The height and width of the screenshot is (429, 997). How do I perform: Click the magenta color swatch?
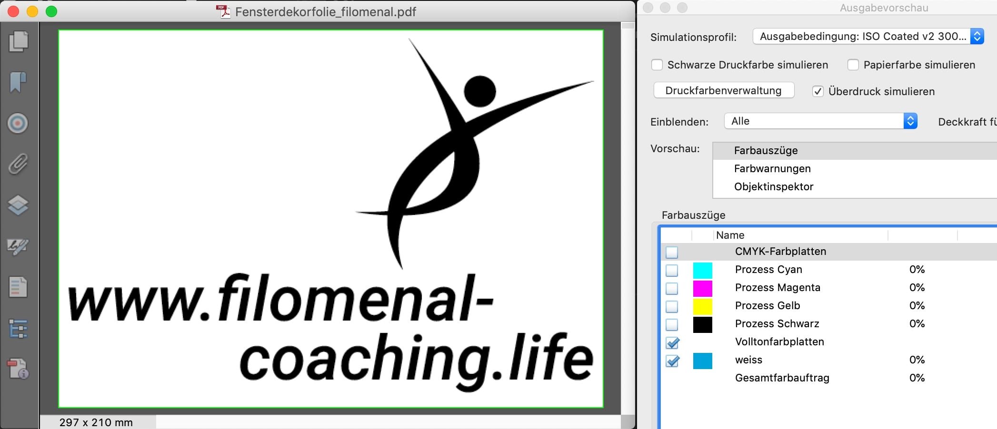pyautogui.click(x=703, y=288)
